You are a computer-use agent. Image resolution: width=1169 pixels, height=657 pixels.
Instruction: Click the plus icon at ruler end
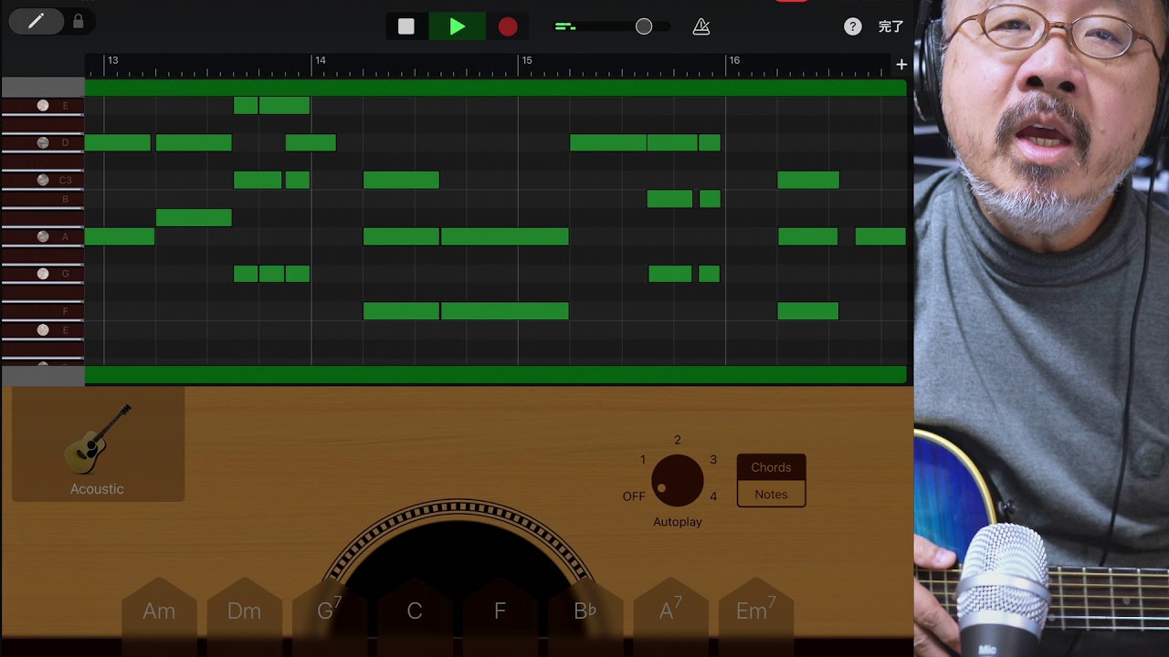(x=901, y=65)
